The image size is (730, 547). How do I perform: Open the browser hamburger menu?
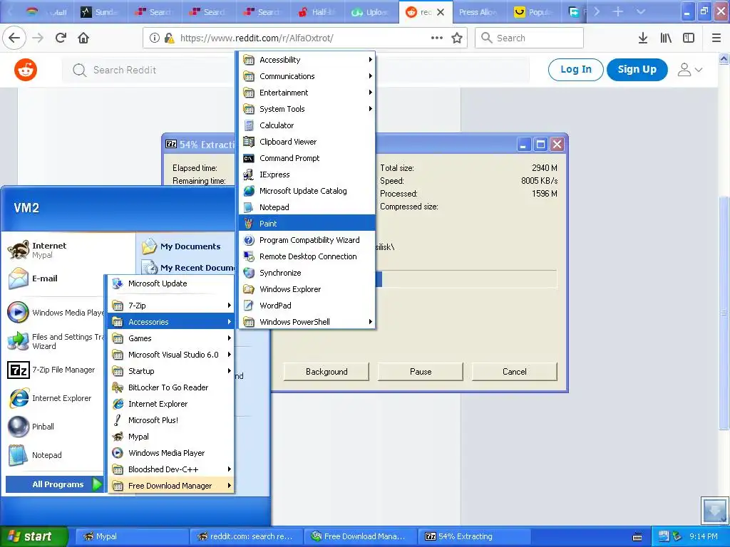coord(716,38)
